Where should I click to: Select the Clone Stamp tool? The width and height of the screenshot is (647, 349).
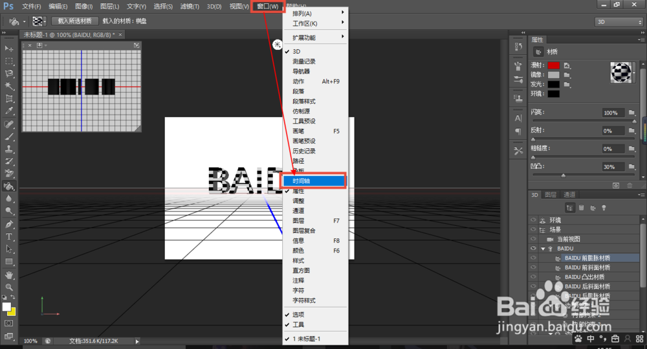(x=8, y=149)
